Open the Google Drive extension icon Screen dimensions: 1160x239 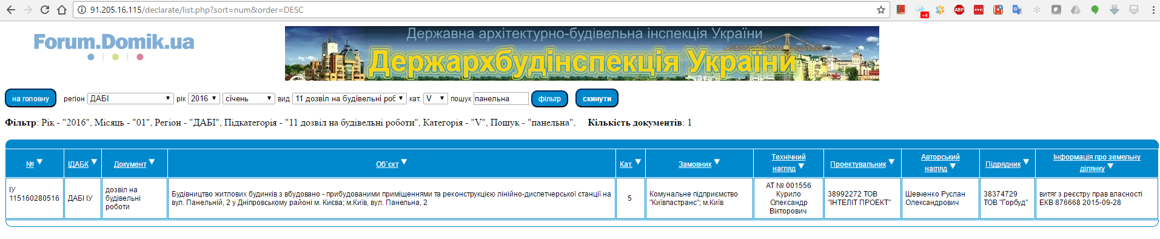pos(1076,10)
